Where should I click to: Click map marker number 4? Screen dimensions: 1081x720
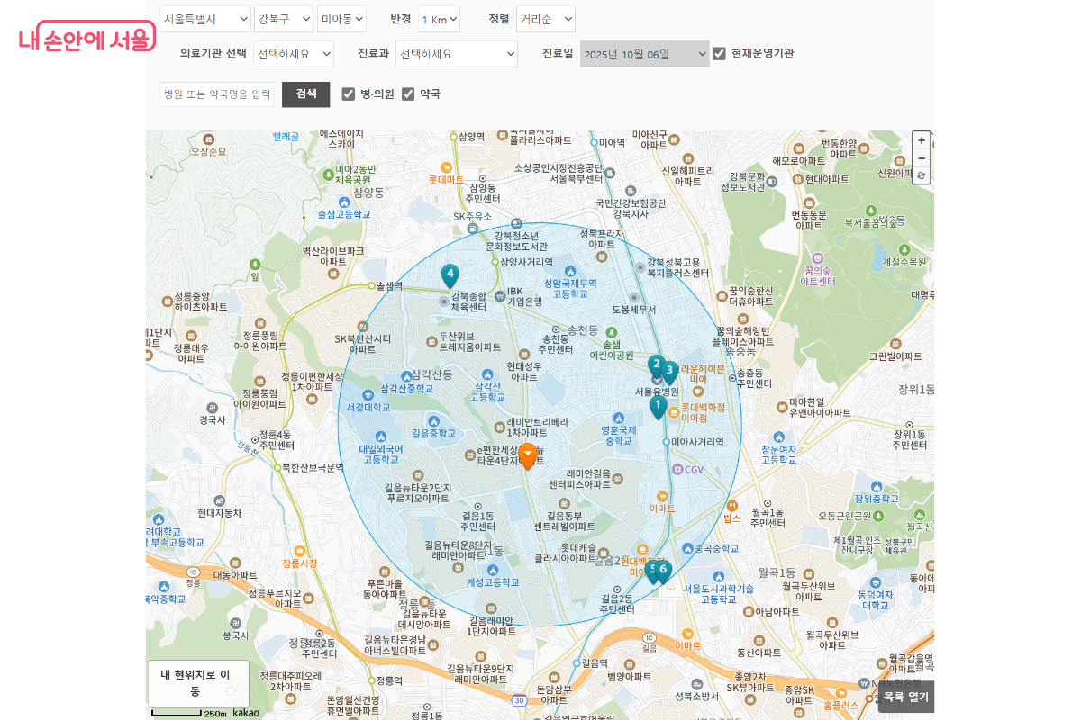point(450,274)
